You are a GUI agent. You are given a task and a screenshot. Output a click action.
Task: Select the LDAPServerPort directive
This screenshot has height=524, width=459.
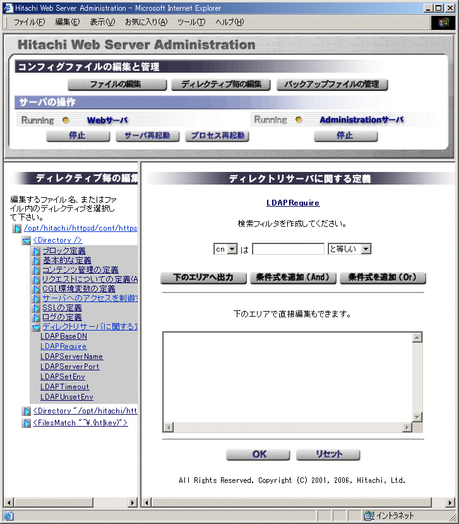[x=70, y=366]
